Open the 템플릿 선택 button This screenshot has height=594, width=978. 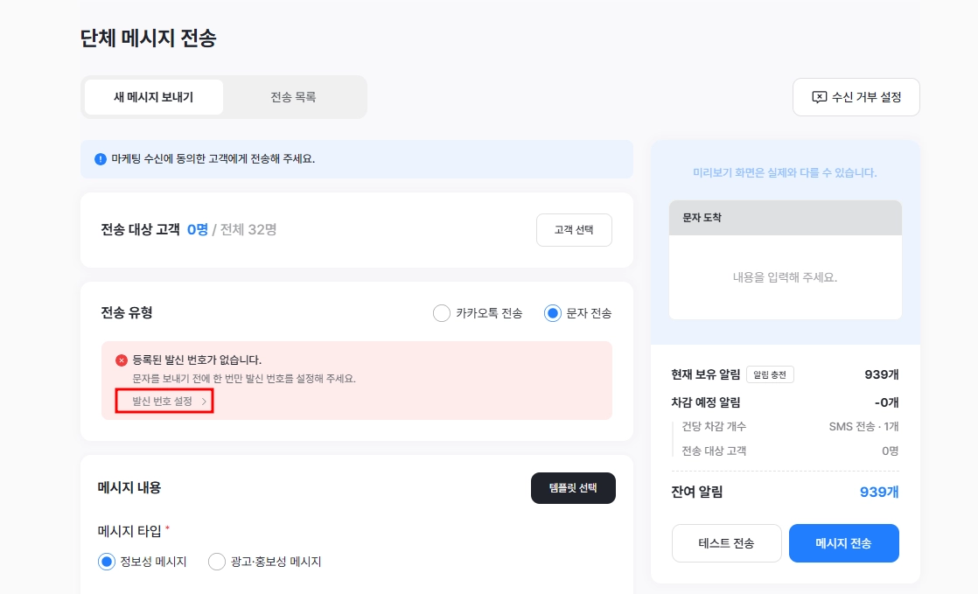pyautogui.click(x=573, y=488)
